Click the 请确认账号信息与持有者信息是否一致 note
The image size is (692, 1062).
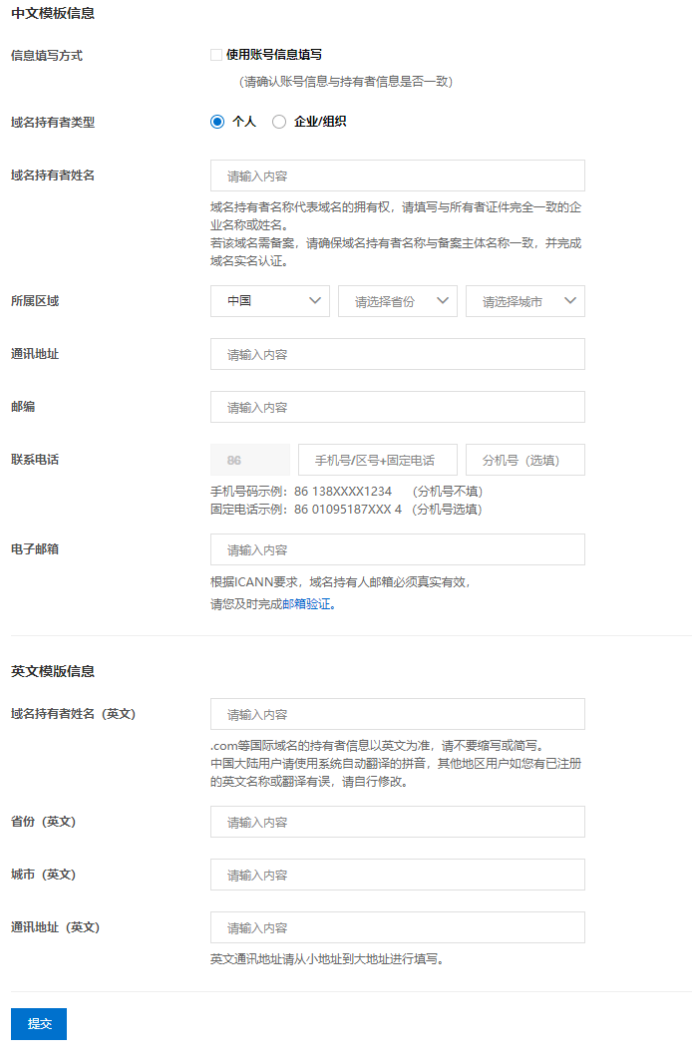pyautogui.click(x=345, y=82)
